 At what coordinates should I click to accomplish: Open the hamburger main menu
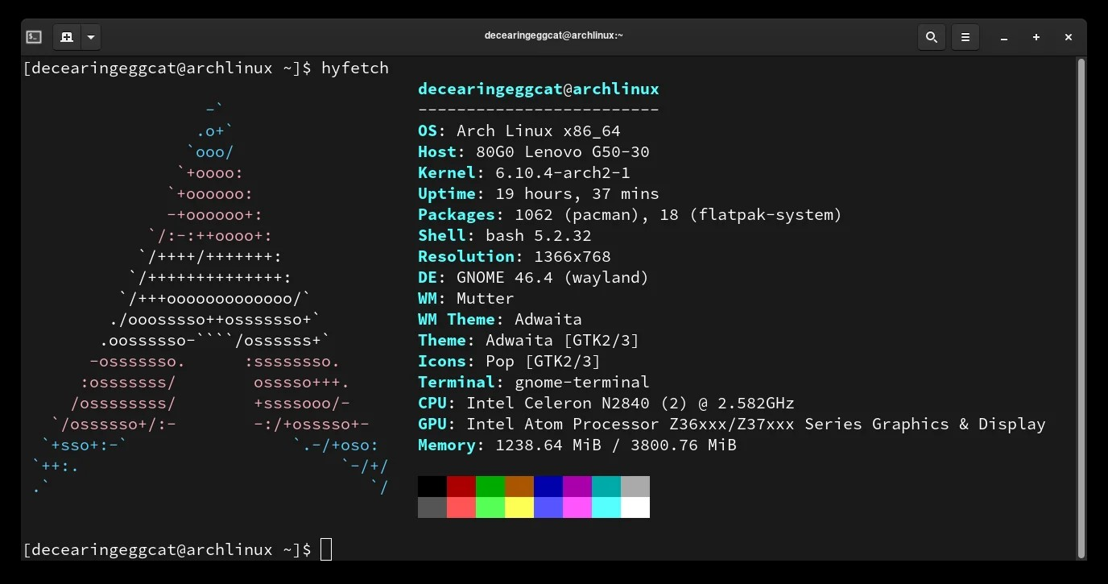[965, 37]
